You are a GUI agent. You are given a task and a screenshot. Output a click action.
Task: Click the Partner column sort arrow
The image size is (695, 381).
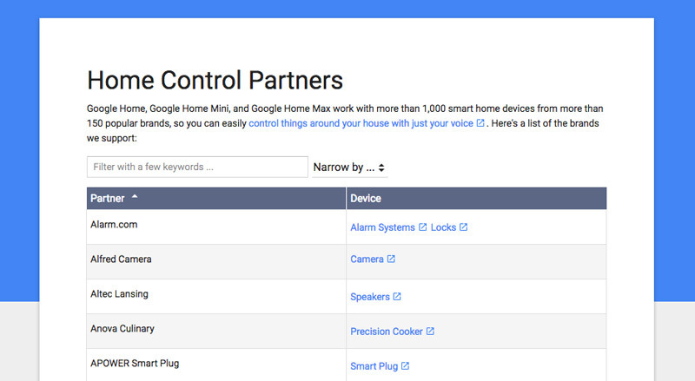pos(135,198)
